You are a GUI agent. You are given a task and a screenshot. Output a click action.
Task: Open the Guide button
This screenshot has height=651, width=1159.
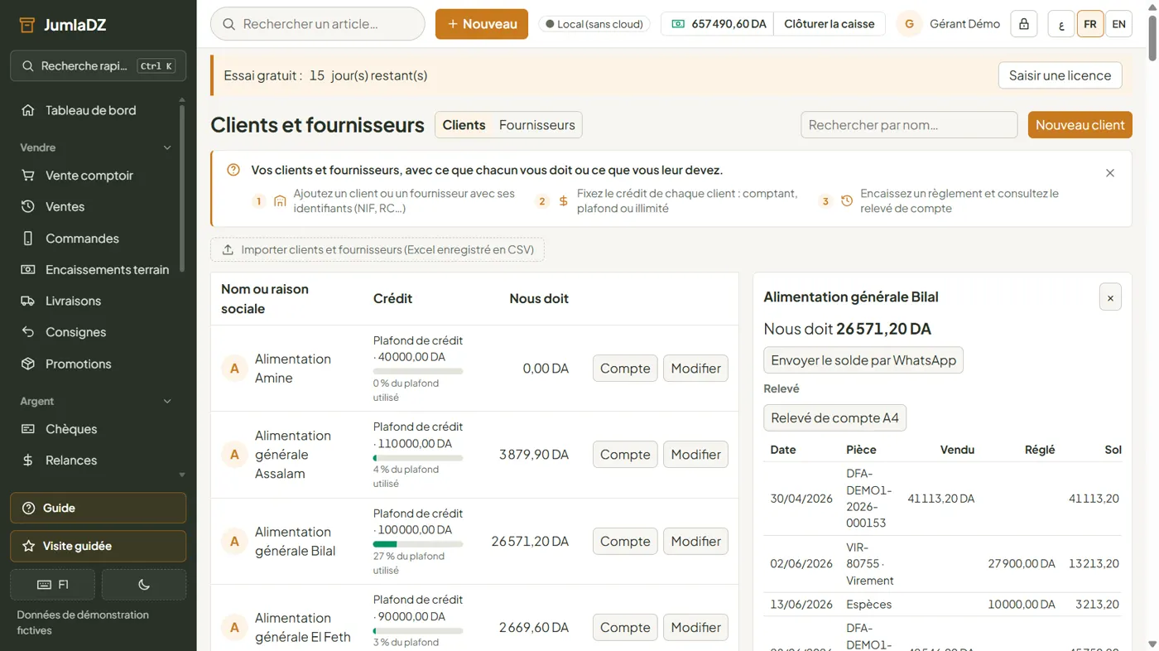pyautogui.click(x=98, y=509)
